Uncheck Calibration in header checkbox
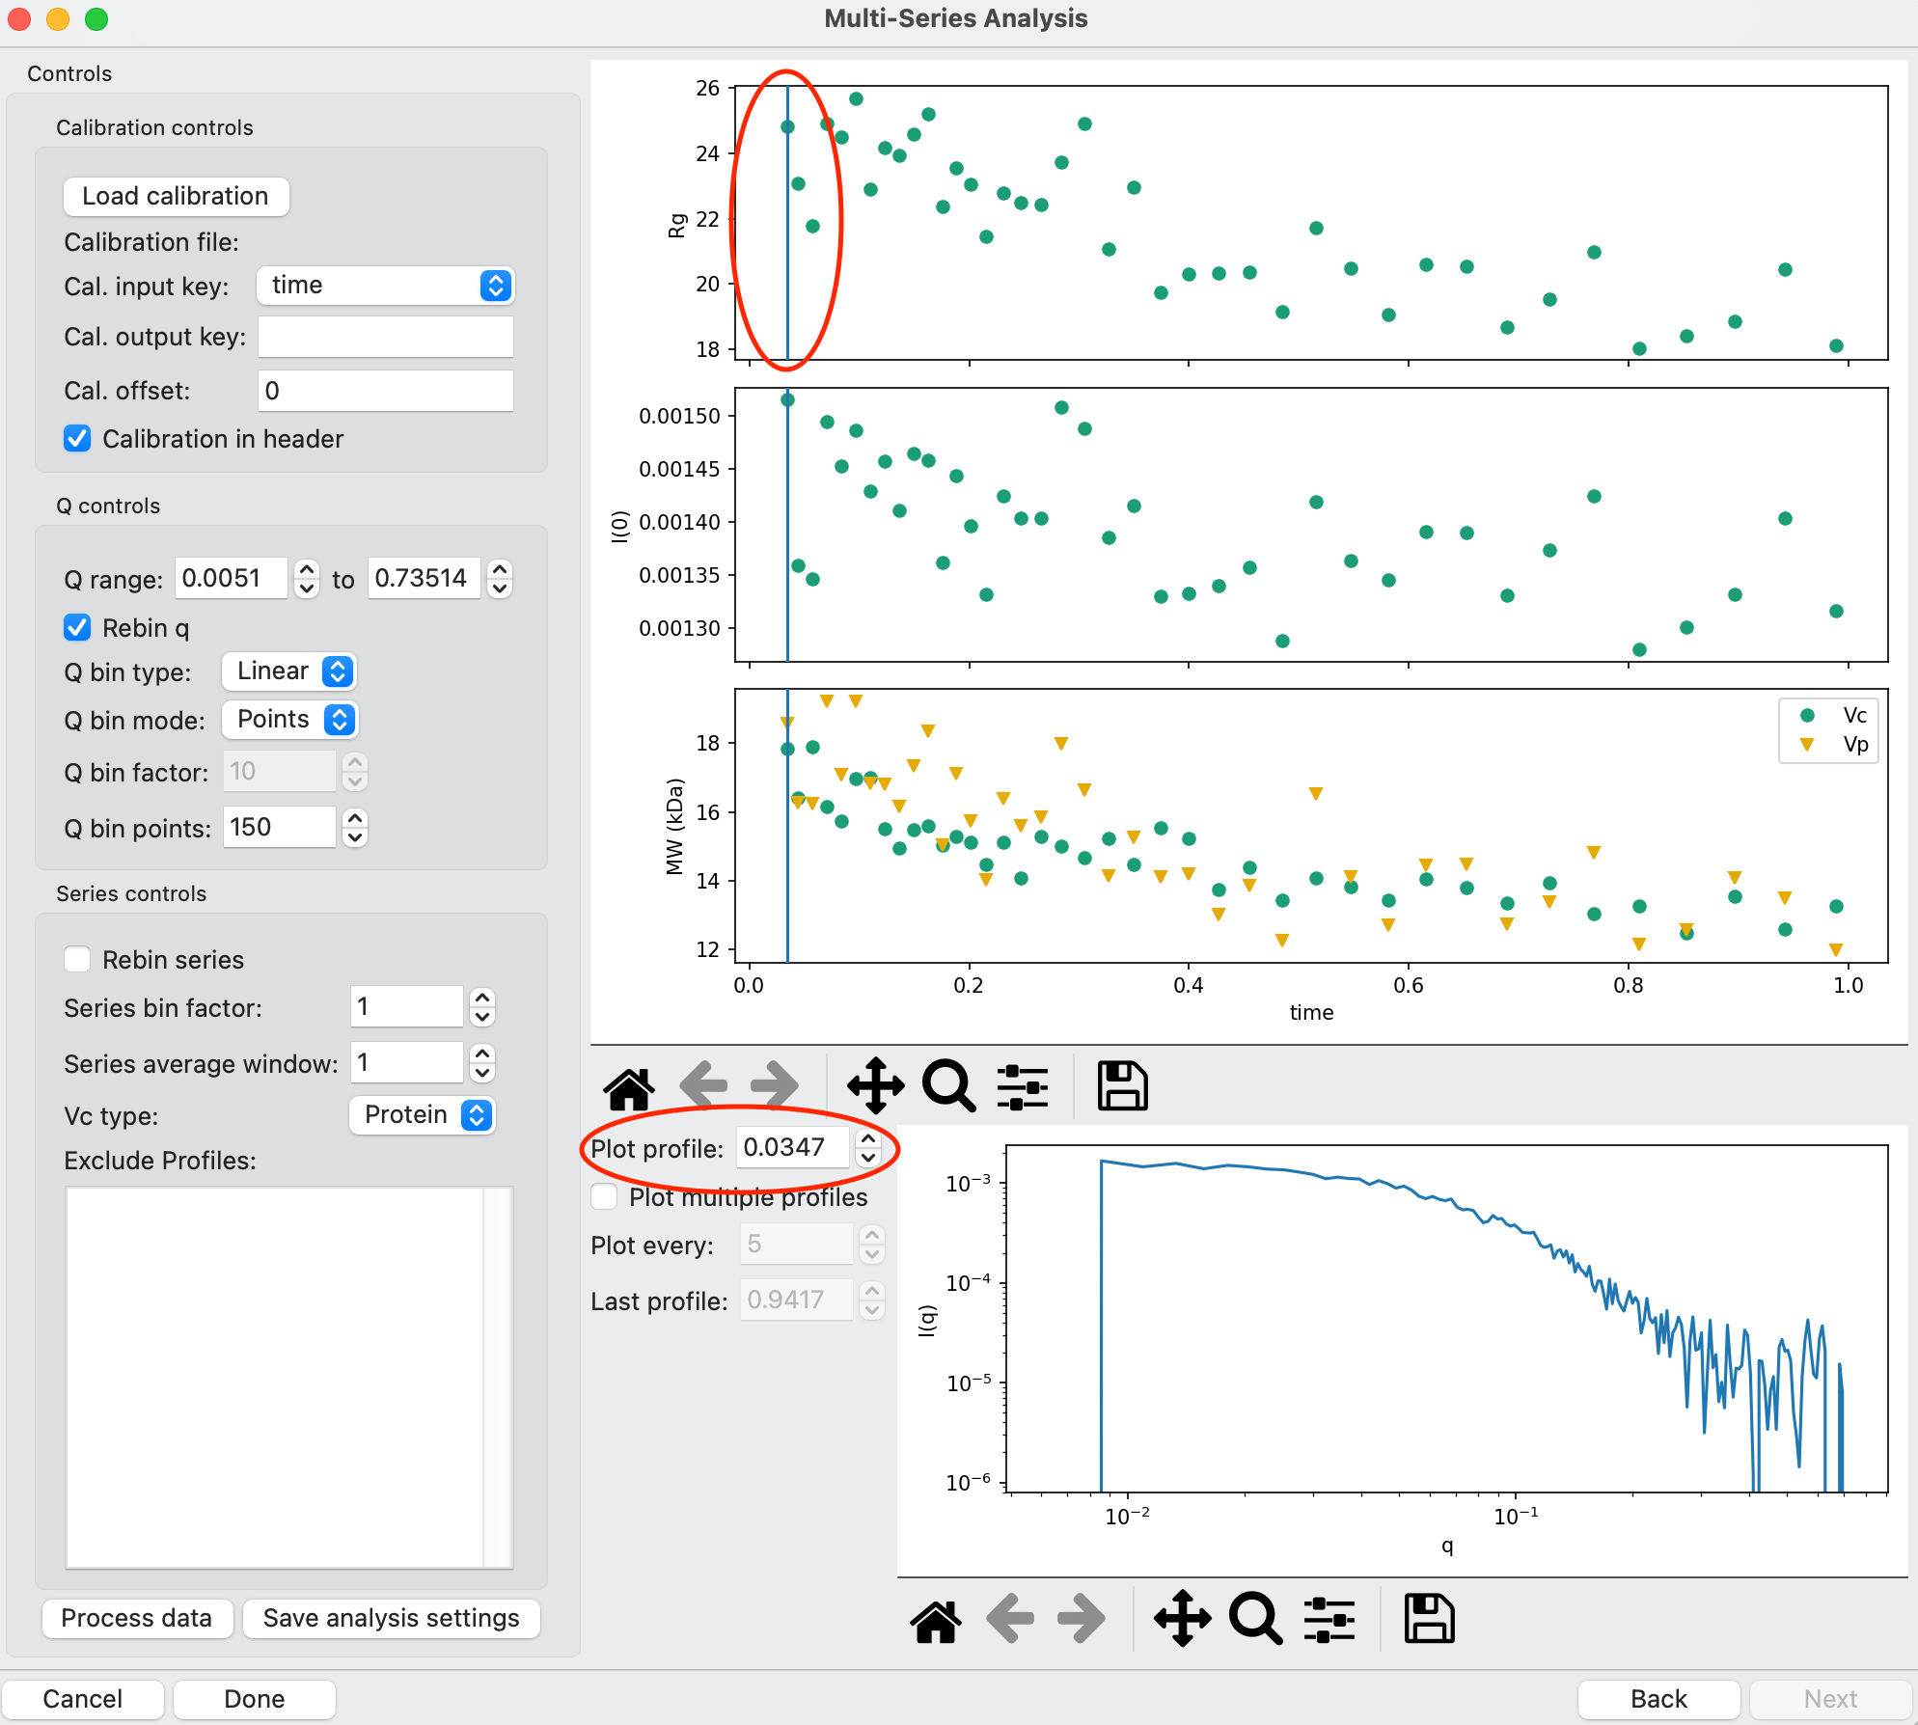The image size is (1918, 1725). (x=77, y=439)
